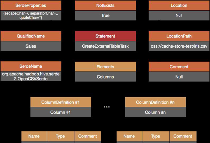
Task: Click the Column #n box
Action: 155,112
